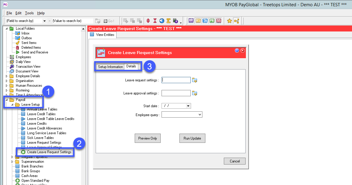This screenshot has height=185, width=352.
Task: Open the Start date dropdown
Action: pos(188,106)
